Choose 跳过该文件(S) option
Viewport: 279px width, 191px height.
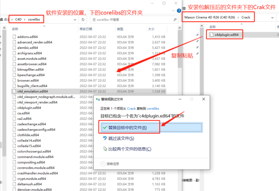121,139
